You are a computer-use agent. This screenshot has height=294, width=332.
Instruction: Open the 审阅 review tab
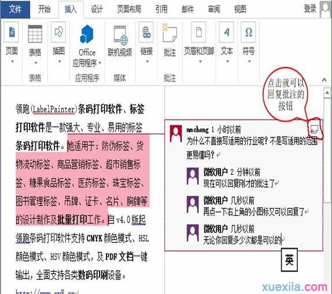(x=214, y=9)
